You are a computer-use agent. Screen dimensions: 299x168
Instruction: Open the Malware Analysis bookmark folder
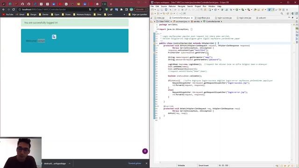pos(82,14)
